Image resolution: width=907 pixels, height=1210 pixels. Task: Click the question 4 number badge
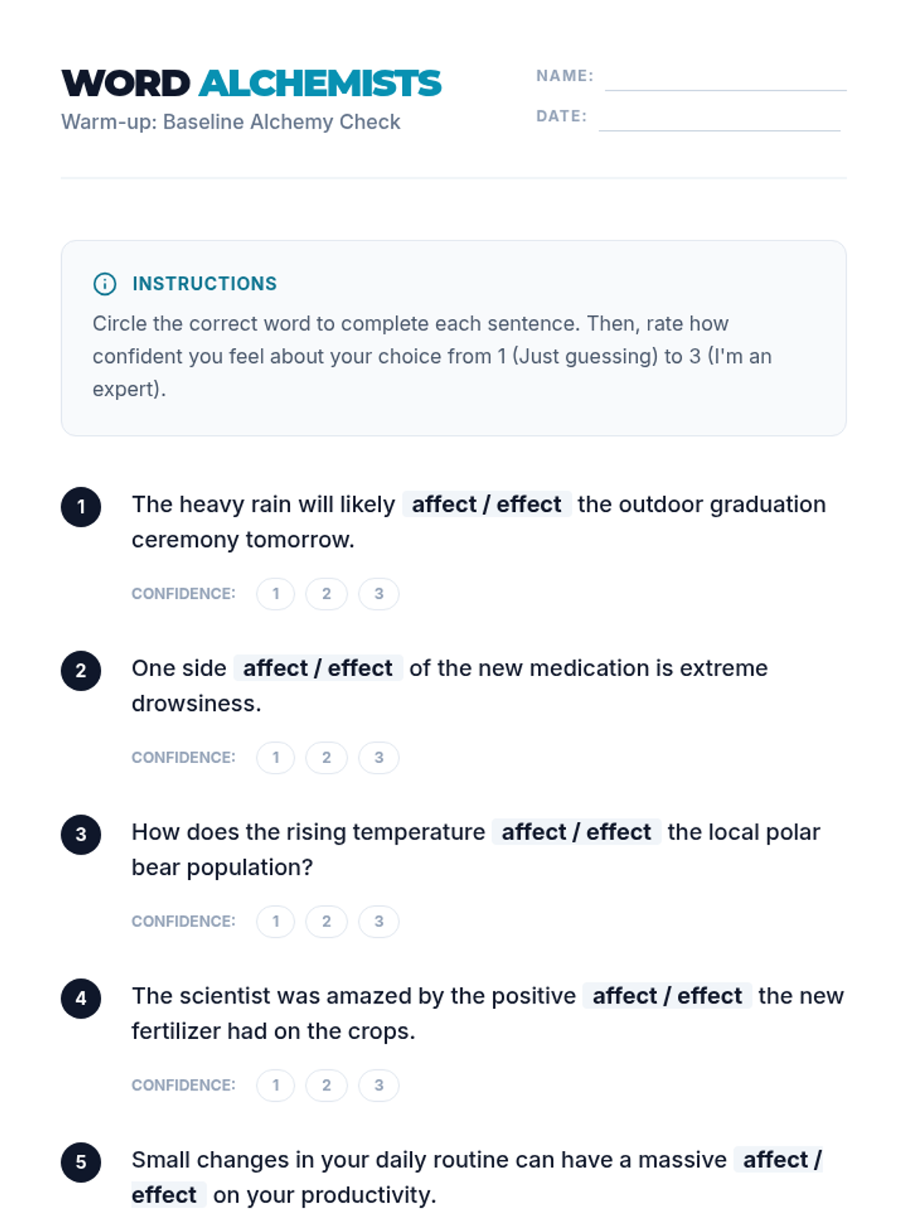coord(81,998)
